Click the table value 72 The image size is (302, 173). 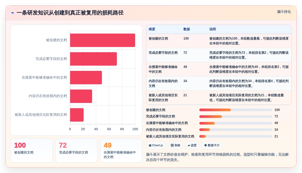(185, 53)
